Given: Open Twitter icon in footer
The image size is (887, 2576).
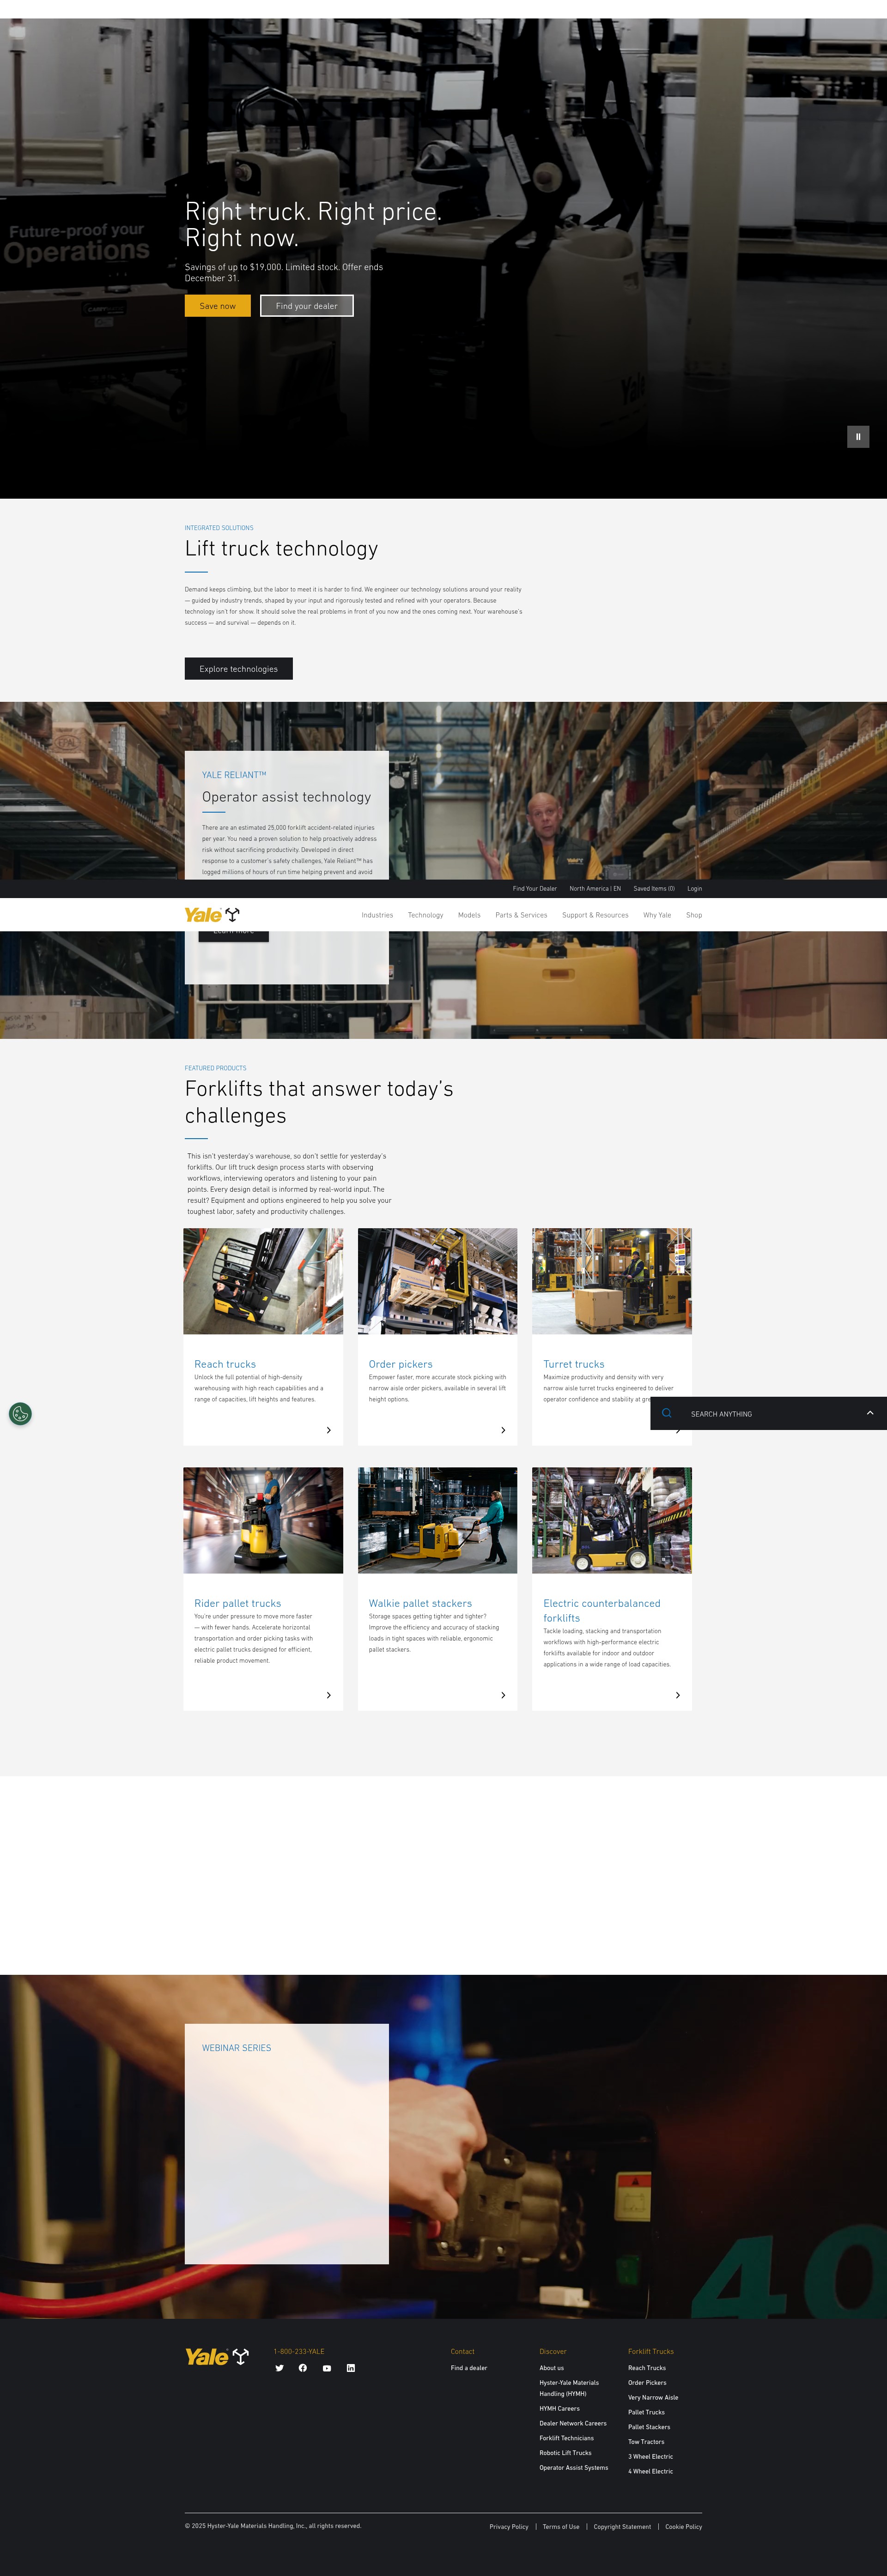Looking at the screenshot, I should (x=279, y=2368).
